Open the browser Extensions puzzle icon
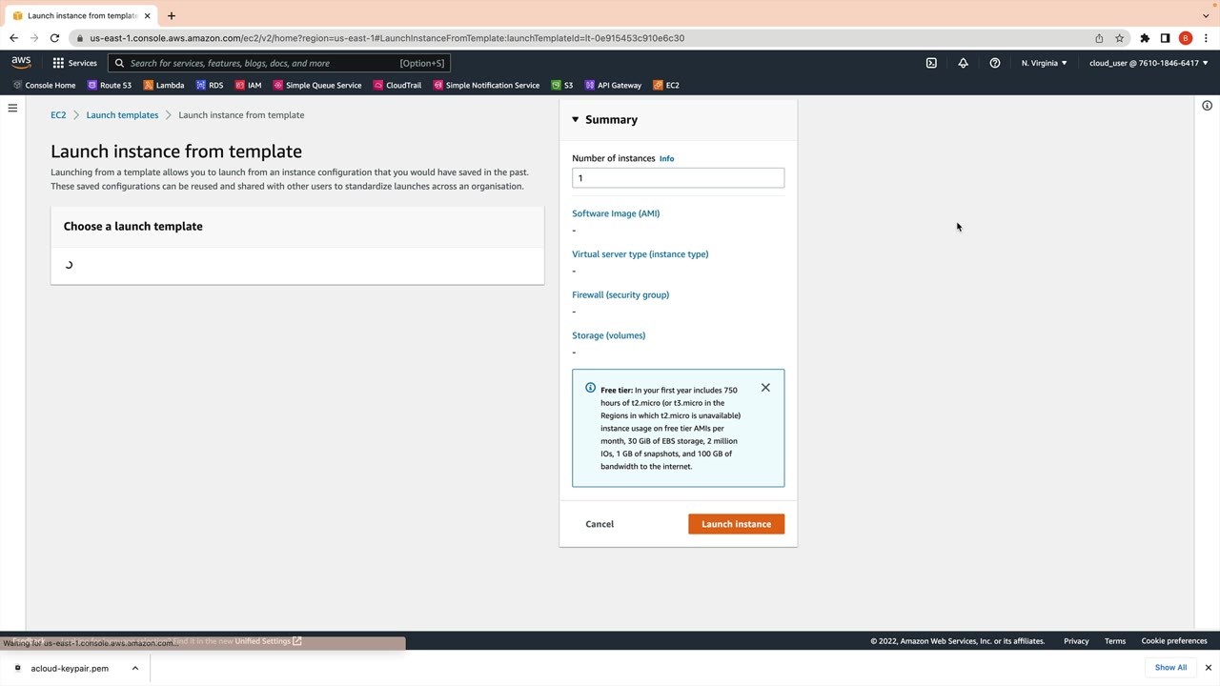 (1145, 38)
